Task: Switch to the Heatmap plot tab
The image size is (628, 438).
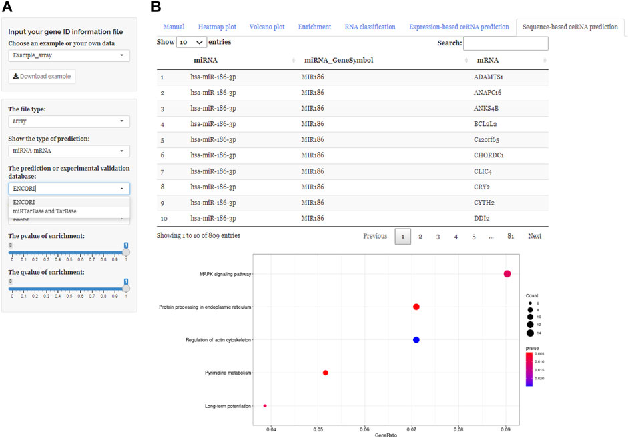Action: pyautogui.click(x=217, y=27)
